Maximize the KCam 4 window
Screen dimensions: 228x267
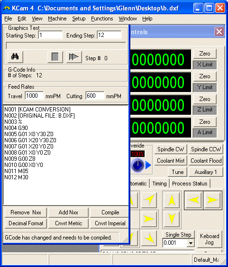click(x=209, y=8)
